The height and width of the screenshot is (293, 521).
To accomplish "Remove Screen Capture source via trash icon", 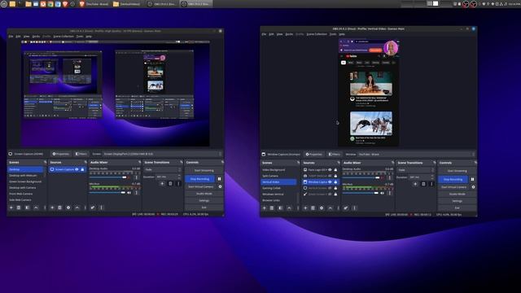I will point(59,208).
